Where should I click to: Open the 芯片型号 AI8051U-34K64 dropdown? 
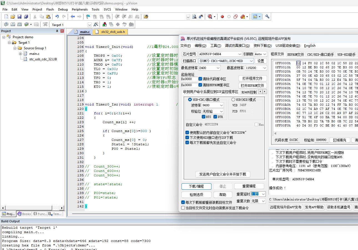240,54
